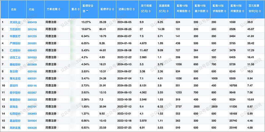Open the 豫光金铅 stock link
This screenshot has width=265, height=132.
[x=15, y=78]
